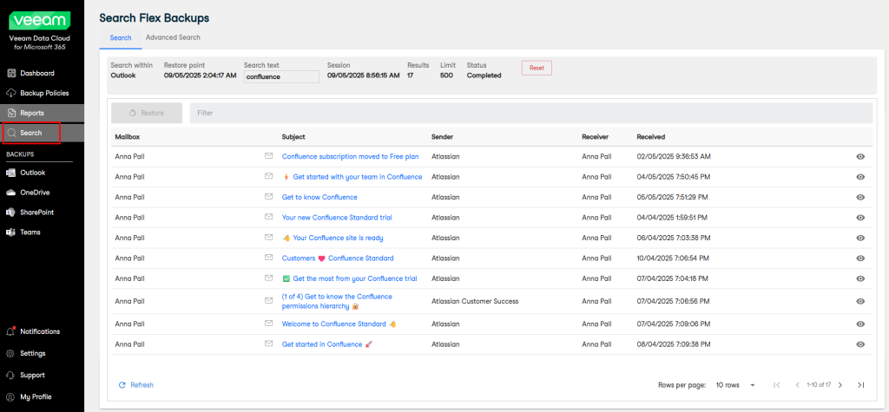
Task: Open 'Welcome to Confluence Standard' email
Action: [339, 324]
